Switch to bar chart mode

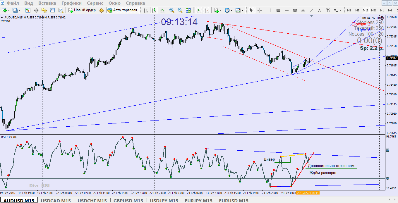pyautogui.click(x=145, y=10)
